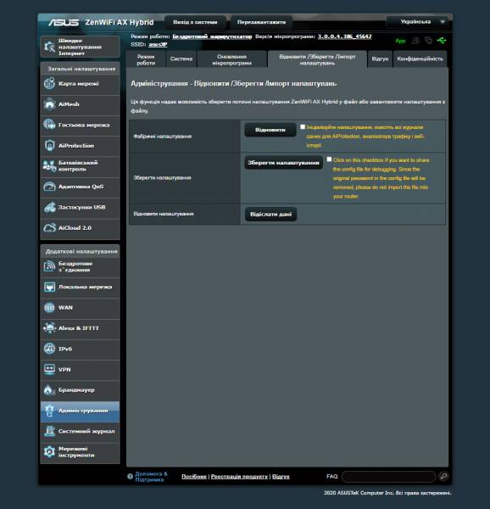Click the SSID name link
The image size is (490, 509).
tap(158, 44)
